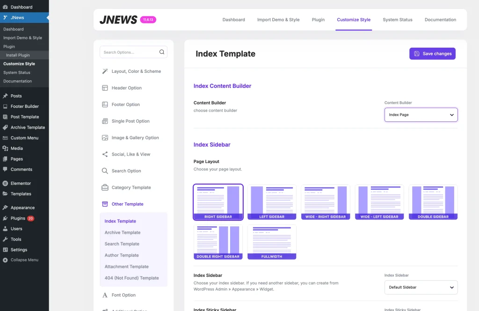Viewport: 479px width, 311px height.
Task: Click the Posts pushpin icon in WordPress menu
Action: pyautogui.click(x=5, y=96)
